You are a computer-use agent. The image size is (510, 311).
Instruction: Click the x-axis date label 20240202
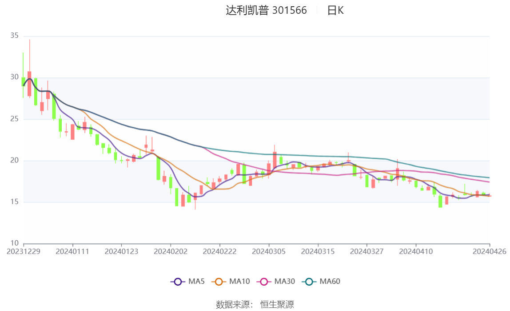tap(171, 252)
